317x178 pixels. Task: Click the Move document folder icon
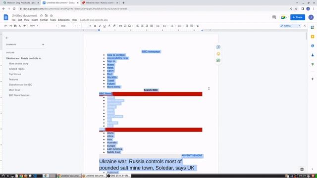46,15
